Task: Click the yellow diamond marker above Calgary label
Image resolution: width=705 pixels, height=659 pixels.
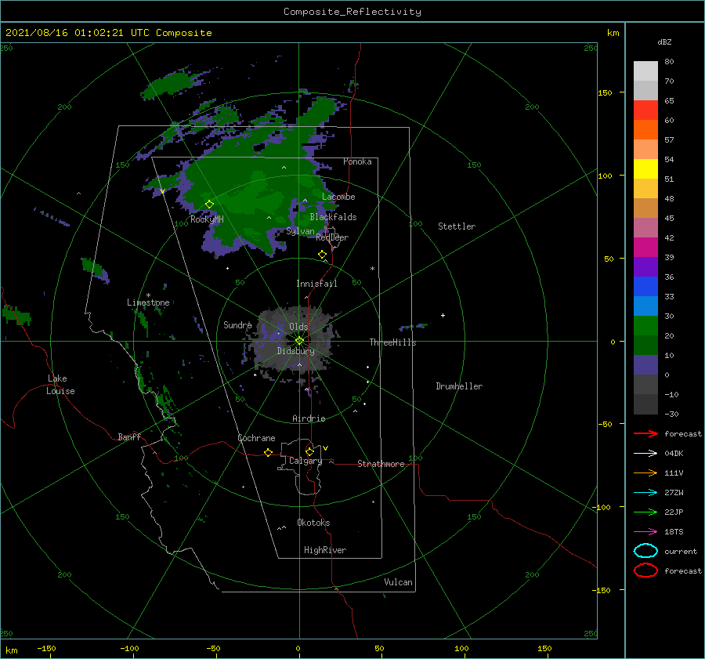Action: pos(309,451)
